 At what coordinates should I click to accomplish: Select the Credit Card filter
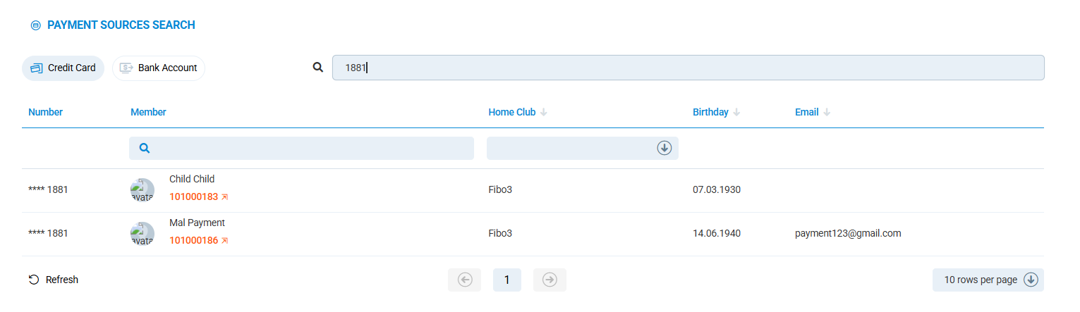[x=63, y=68]
